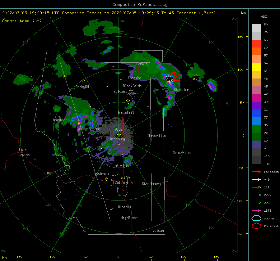Click the white 04DK arrow in legend
The image size is (280, 261).
pyautogui.click(x=256, y=179)
